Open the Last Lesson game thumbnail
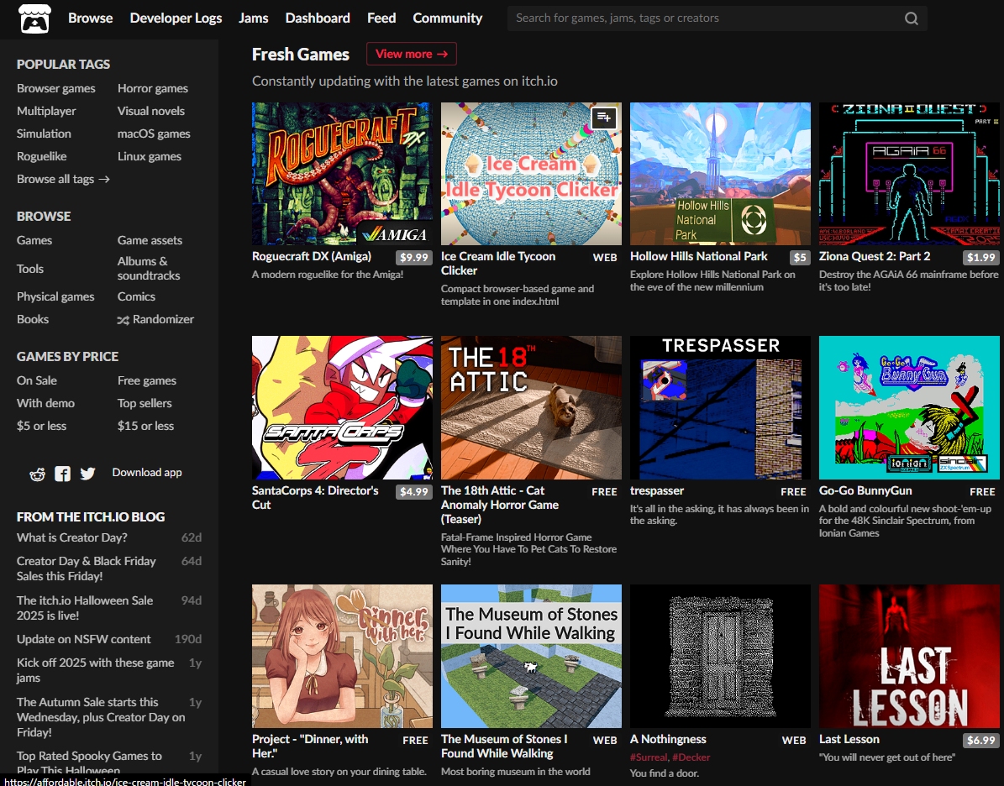1004x786 pixels. tap(909, 656)
